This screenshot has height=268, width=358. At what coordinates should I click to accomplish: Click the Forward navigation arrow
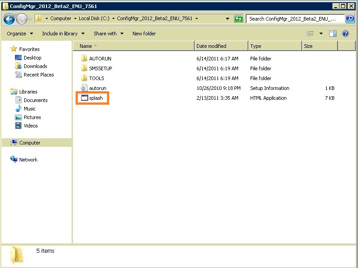21,19
